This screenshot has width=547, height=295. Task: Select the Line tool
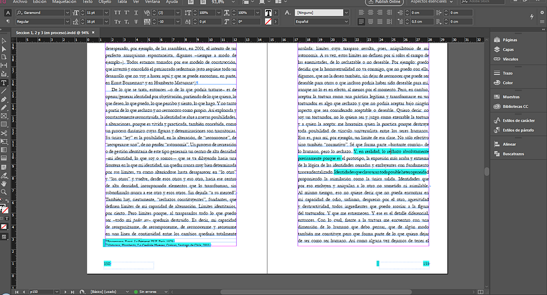4,91
